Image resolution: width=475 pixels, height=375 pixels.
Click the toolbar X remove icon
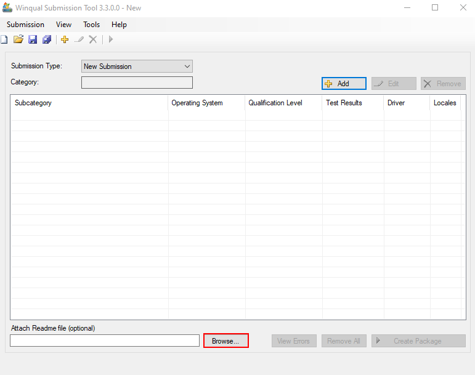pos(93,39)
